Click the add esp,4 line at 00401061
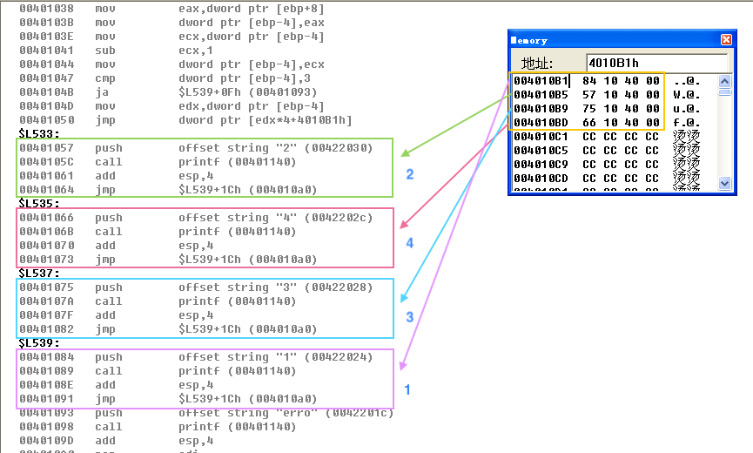The image size is (753, 453). coord(117,176)
